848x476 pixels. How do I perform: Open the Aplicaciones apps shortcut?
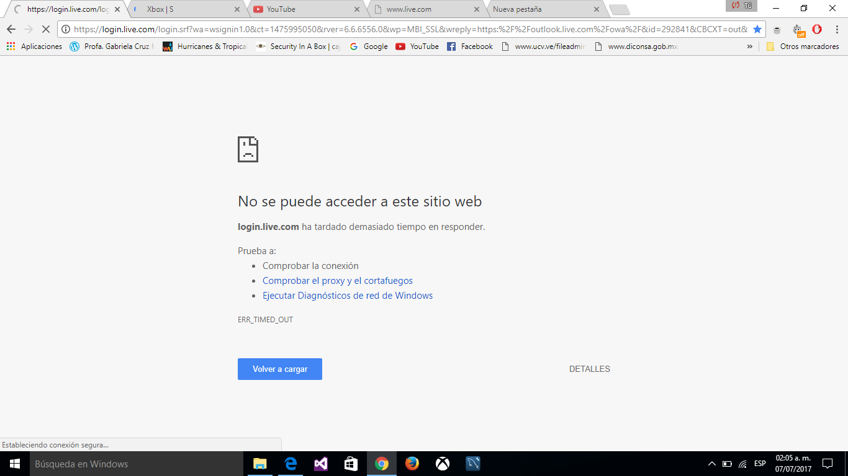pyautogui.click(x=35, y=46)
